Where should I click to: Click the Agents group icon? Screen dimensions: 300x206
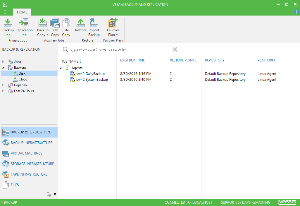coord(67,68)
